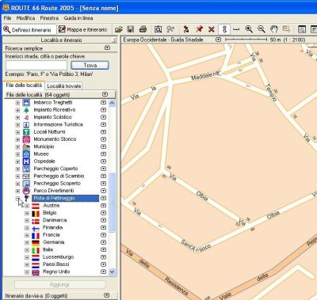The height and width of the screenshot is (300, 317).
Task: Click the Locali Notturni cocktail icon
Action: pos(26,131)
